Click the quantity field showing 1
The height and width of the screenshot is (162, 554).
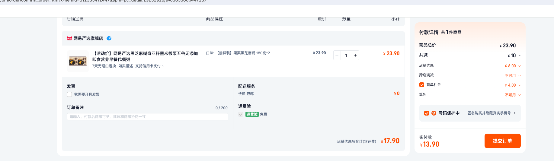pyautogui.click(x=346, y=55)
